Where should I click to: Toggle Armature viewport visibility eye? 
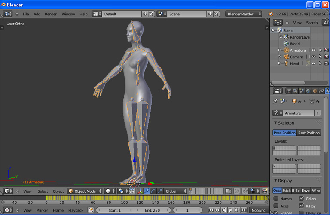click(313, 50)
